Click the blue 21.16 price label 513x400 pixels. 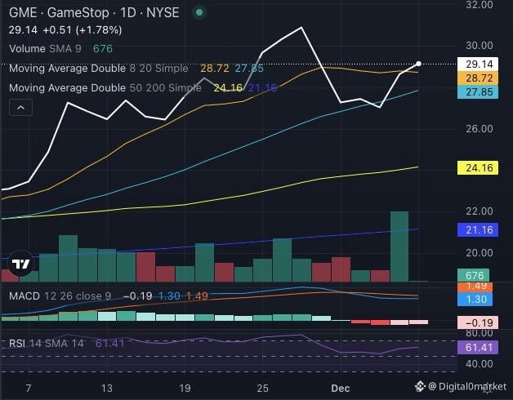(x=478, y=229)
